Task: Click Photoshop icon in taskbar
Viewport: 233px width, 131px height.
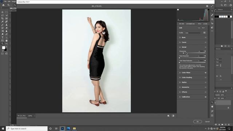Action: pos(62,128)
